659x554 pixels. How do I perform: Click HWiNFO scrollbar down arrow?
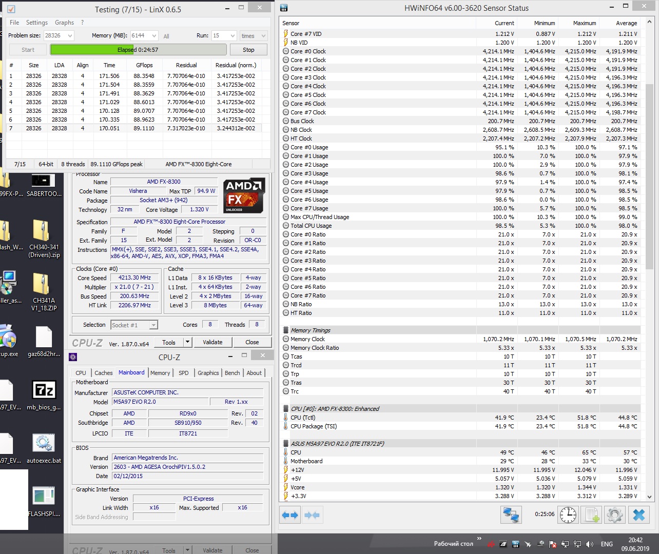649,497
